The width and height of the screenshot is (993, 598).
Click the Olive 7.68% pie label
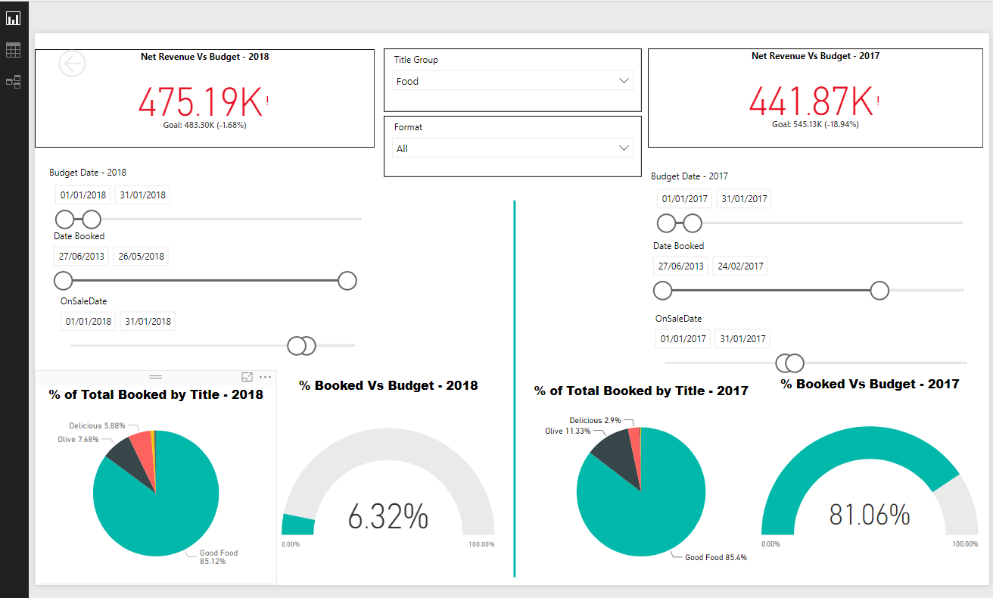pyautogui.click(x=78, y=439)
